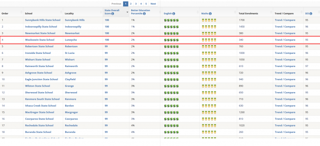Click score 99 for Sherwood State School
The height and width of the screenshot is (146, 320).
click(106, 93)
